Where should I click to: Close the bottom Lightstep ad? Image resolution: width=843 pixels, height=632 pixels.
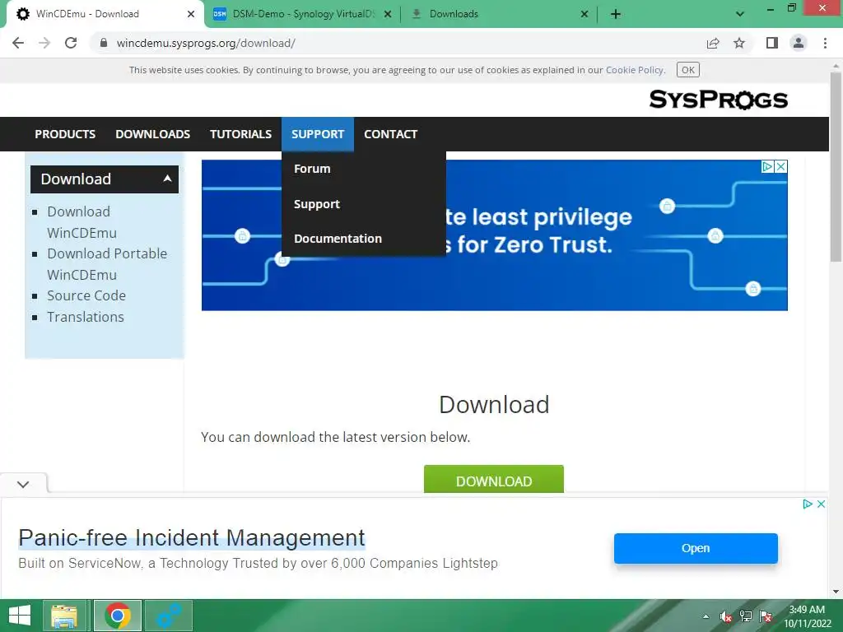[821, 504]
